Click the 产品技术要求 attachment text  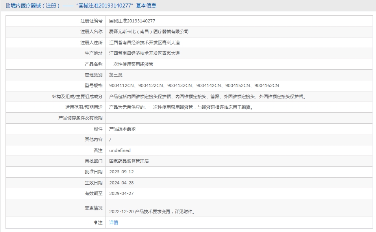pos(122,129)
